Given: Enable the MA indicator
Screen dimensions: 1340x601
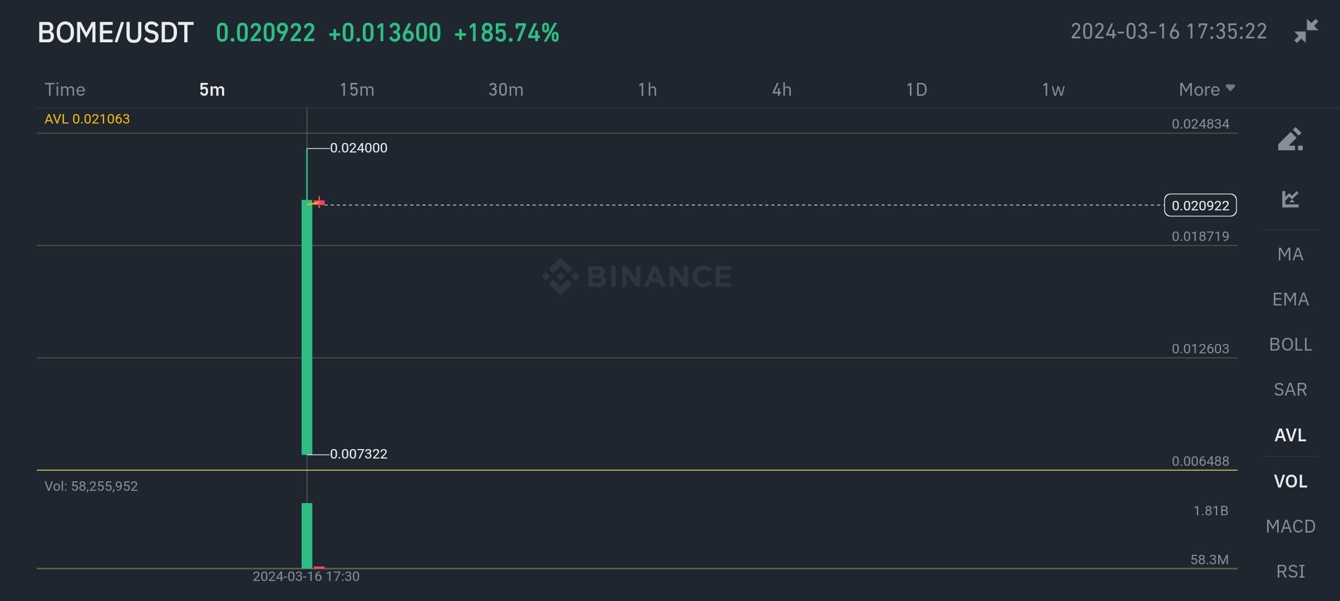Looking at the screenshot, I should coord(1290,254).
